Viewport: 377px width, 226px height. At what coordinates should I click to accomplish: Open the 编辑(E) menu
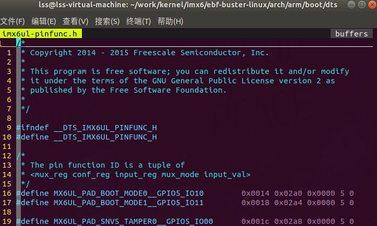(x=43, y=21)
